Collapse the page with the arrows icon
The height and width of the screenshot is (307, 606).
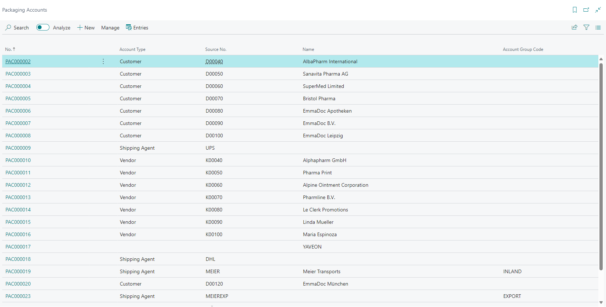(598, 10)
